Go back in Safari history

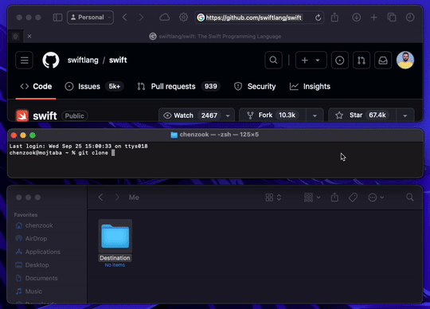(x=125, y=18)
